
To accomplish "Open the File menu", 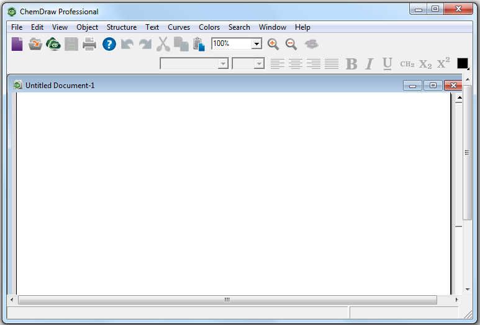I will [17, 27].
